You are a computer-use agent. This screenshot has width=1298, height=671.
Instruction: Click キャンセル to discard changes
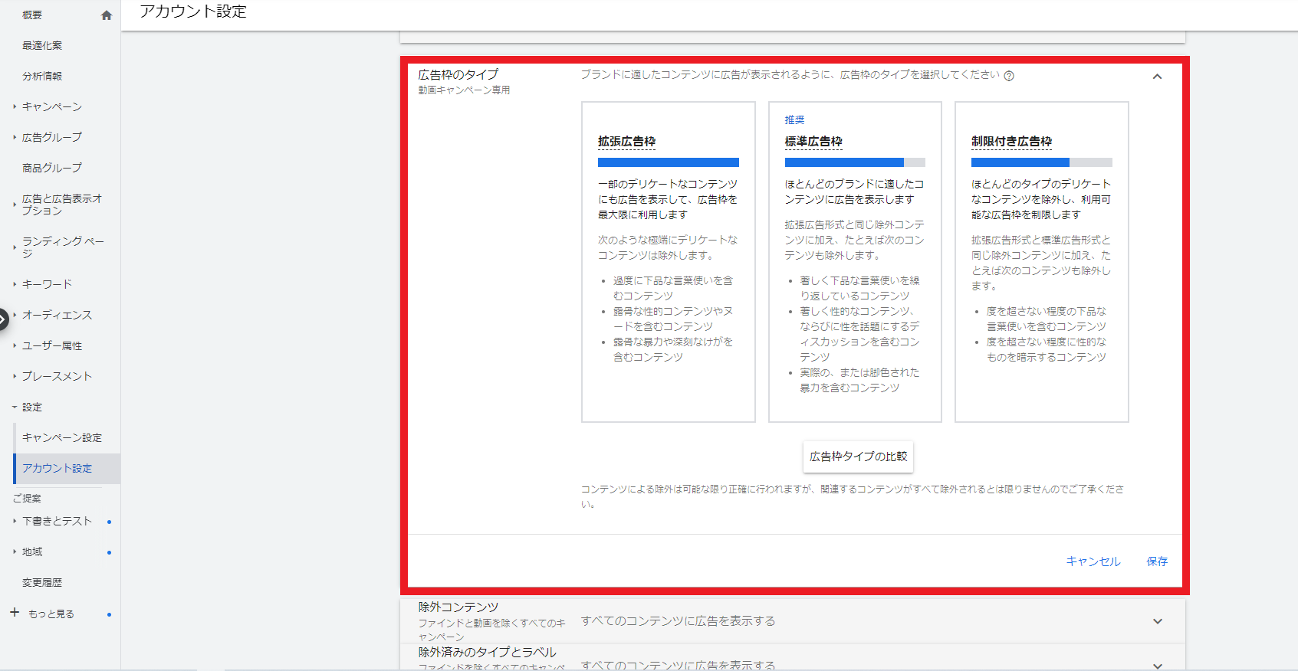(x=1093, y=561)
